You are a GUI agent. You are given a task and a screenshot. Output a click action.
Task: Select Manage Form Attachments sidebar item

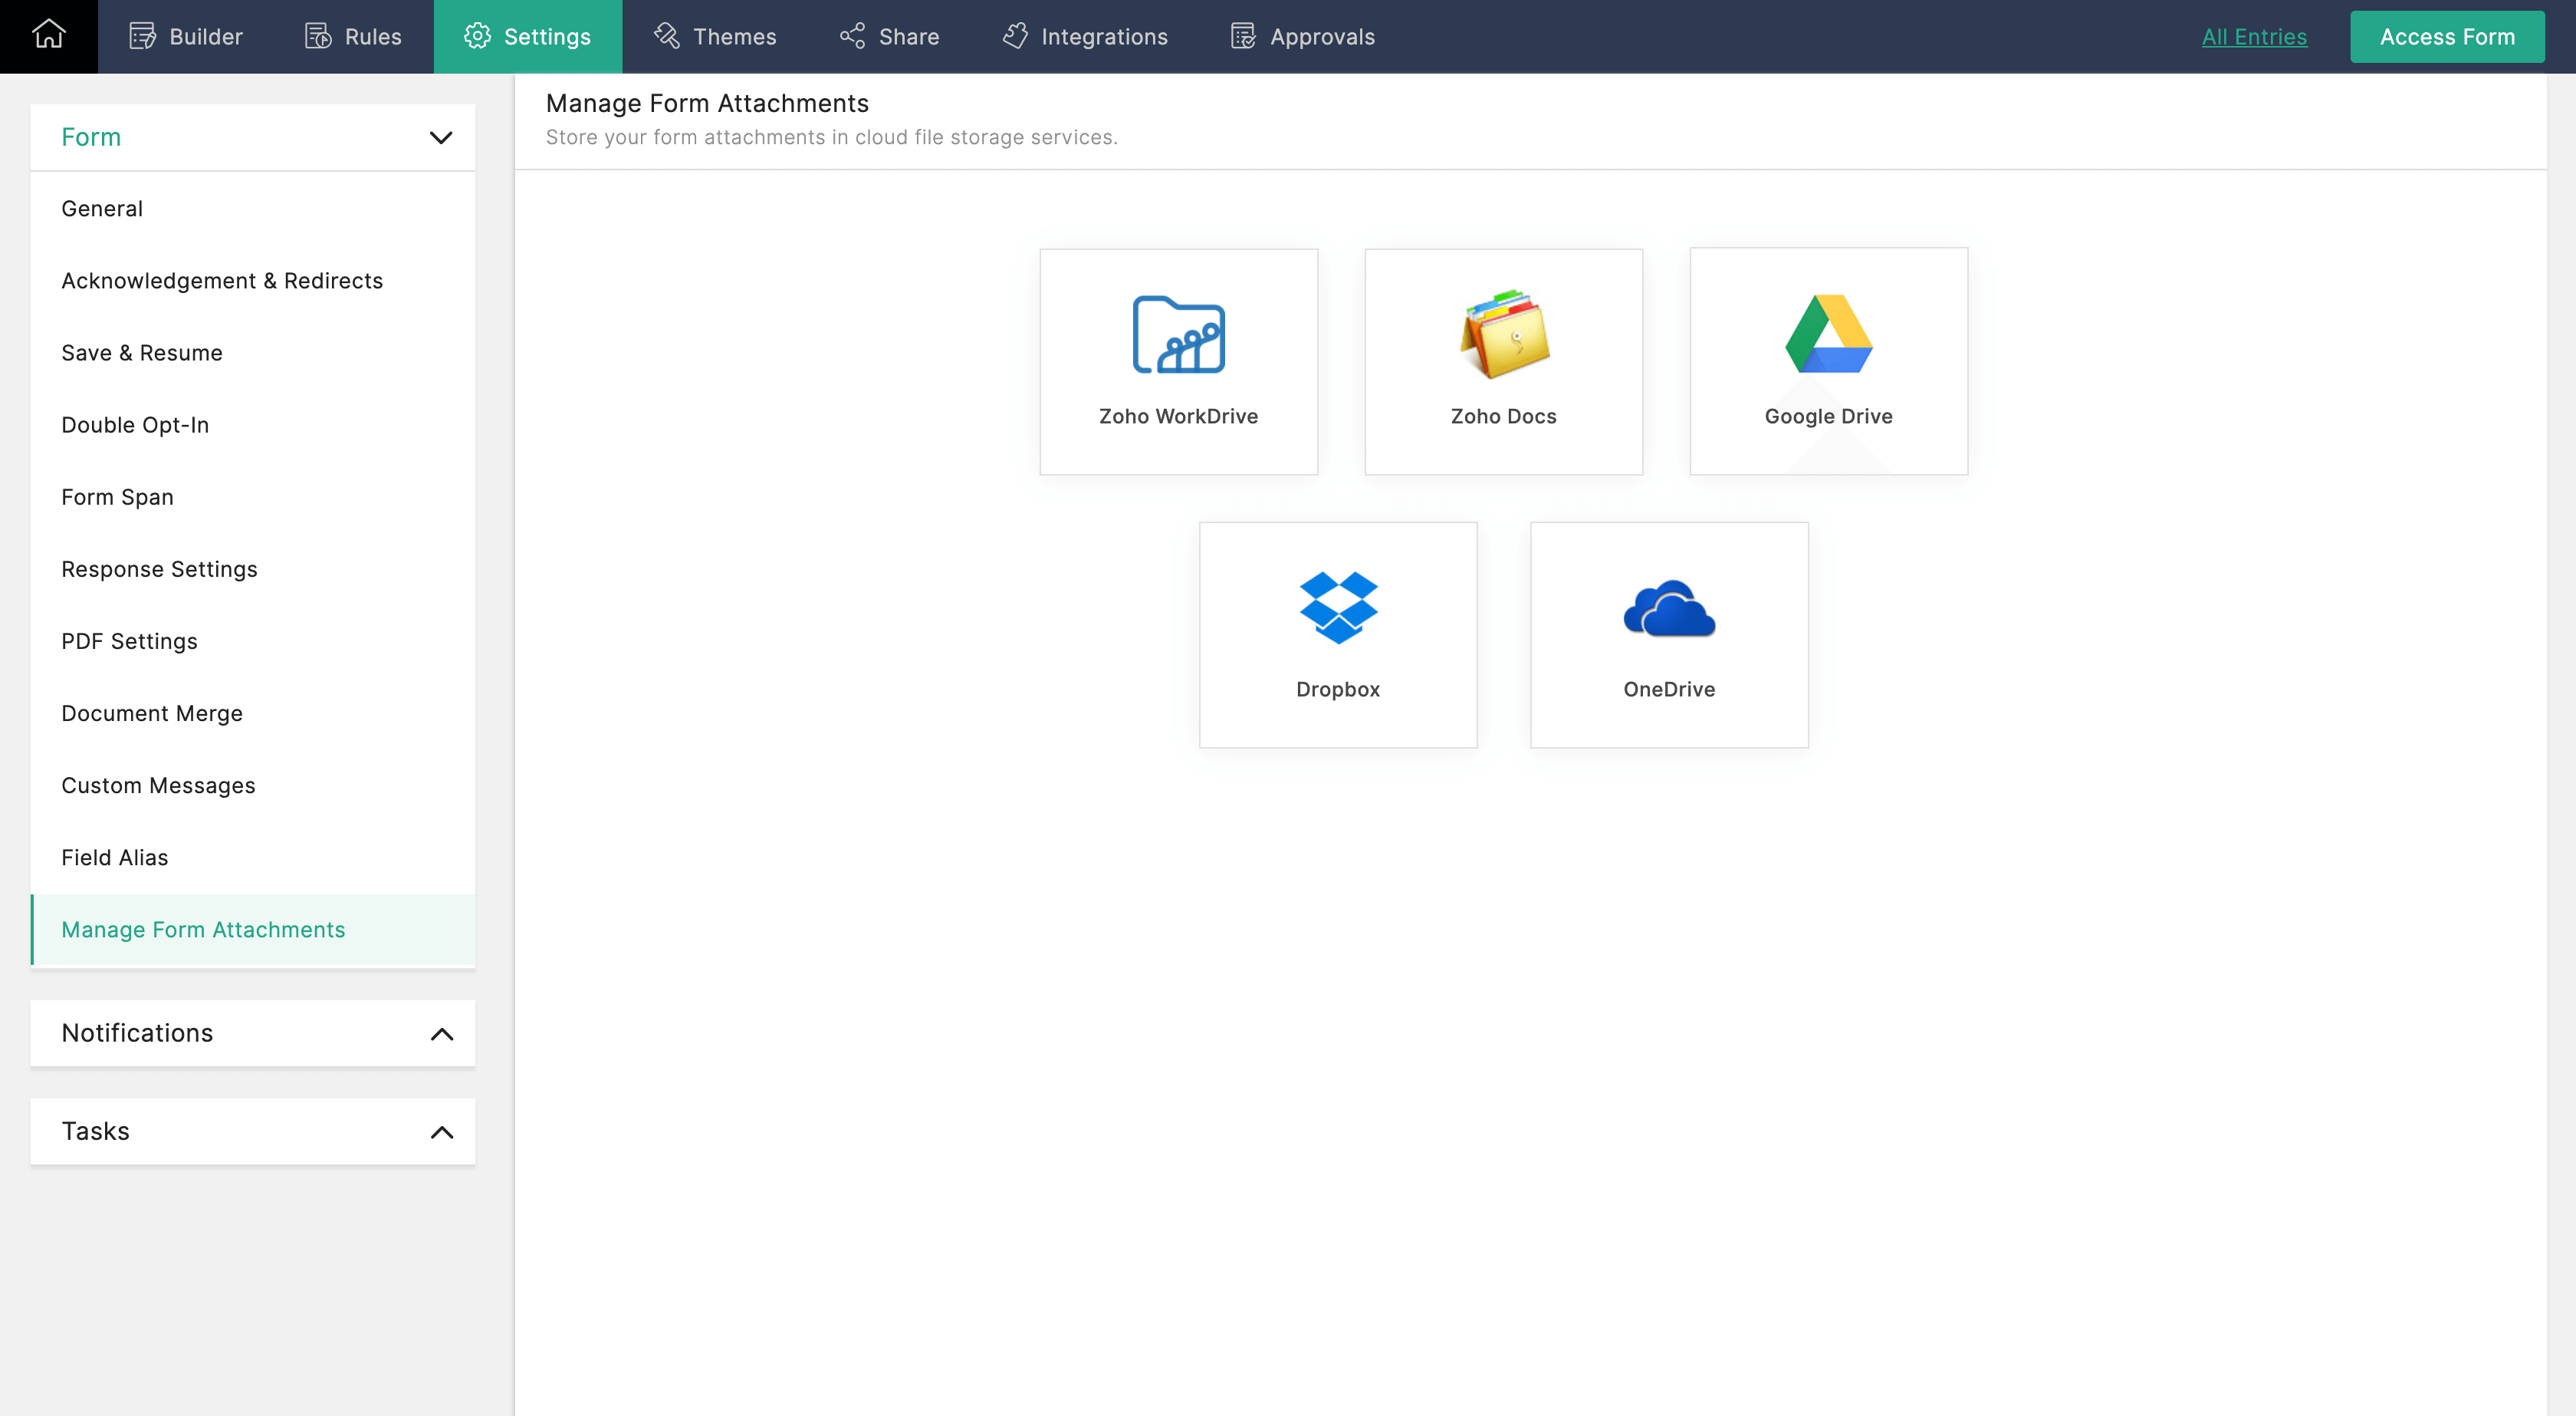pos(253,929)
